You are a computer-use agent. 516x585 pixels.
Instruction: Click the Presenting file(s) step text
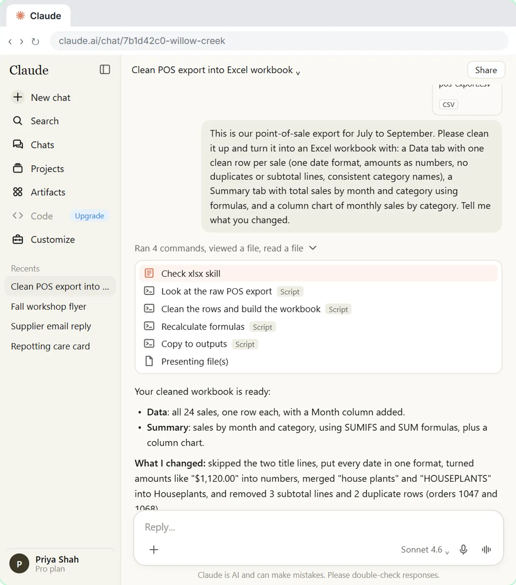(x=195, y=361)
